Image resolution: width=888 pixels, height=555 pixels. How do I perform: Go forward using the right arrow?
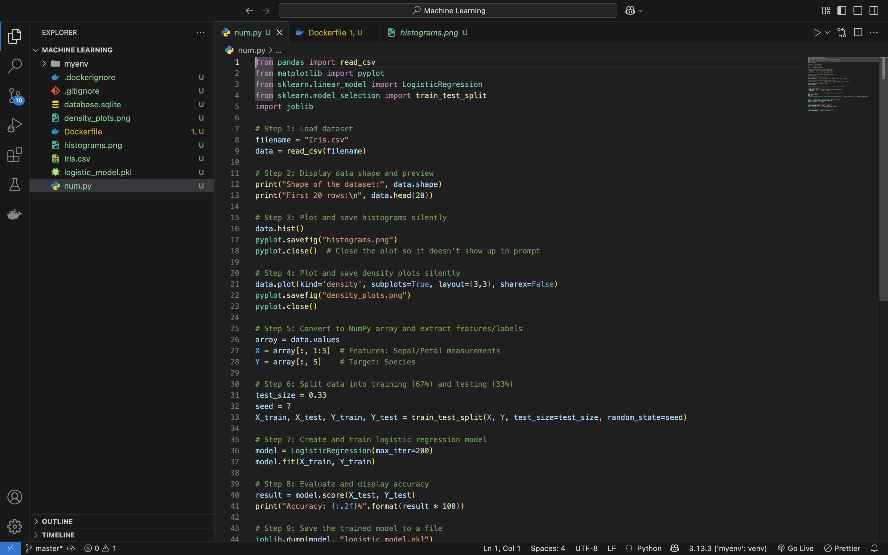point(266,11)
